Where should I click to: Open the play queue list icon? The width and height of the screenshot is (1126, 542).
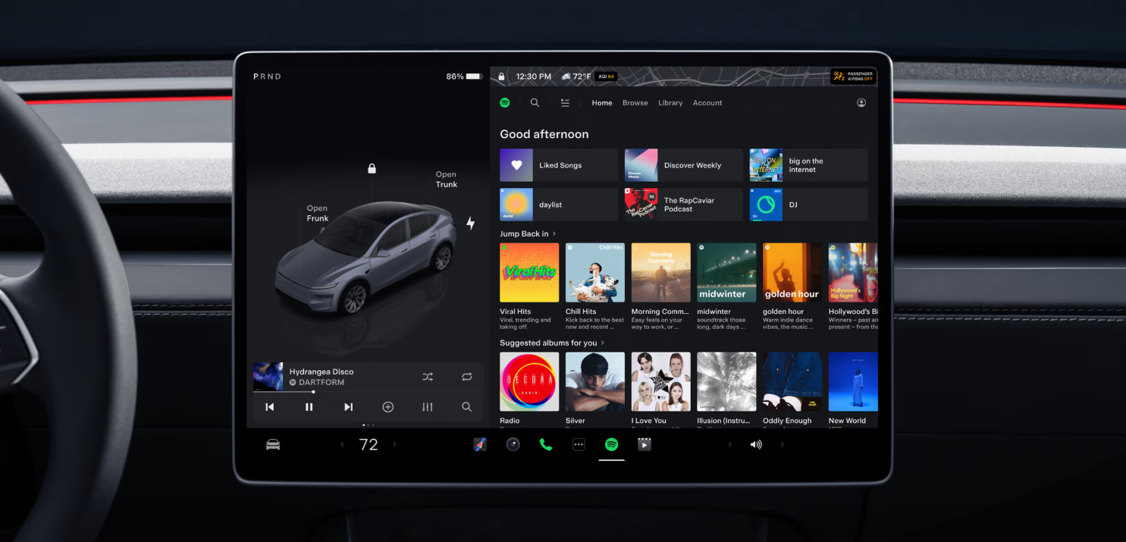click(x=565, y=102)
